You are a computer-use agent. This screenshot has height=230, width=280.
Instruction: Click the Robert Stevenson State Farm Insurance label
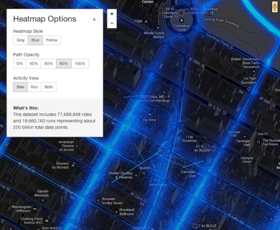pyautogui.click(x=245, y=63)
